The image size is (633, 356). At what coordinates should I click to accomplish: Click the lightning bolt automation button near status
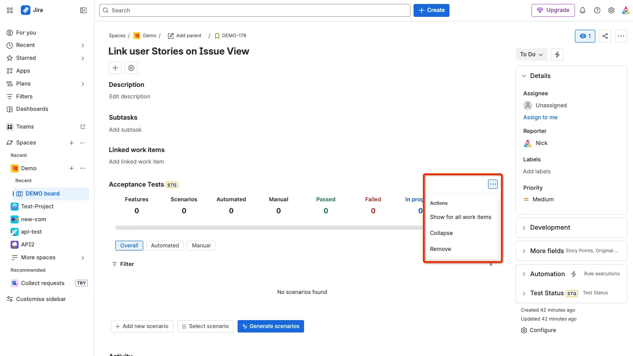557,55
